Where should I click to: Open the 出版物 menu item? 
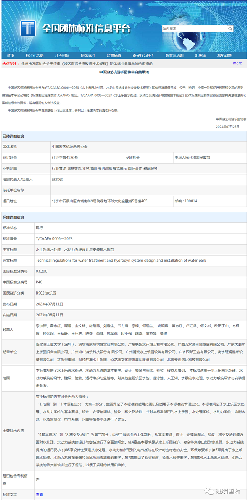pyautogui.click(x=200, y=56)
